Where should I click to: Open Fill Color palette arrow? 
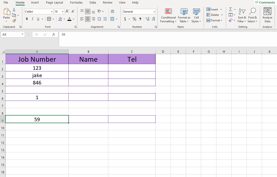coord(64,19)
